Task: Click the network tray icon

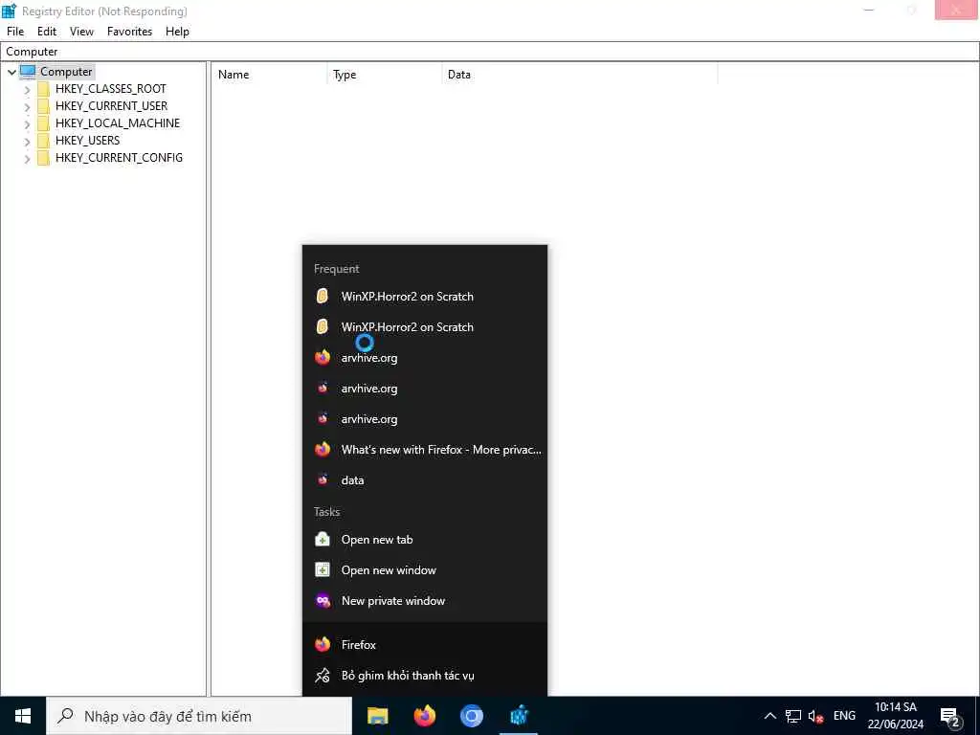Action: (x=793, y=716)
